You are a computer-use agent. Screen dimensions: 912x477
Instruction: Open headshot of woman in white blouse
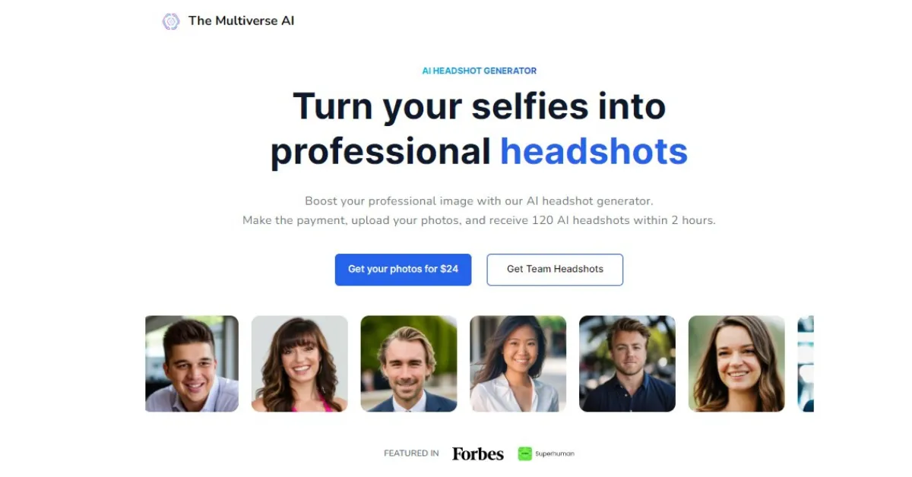point(518,364)
